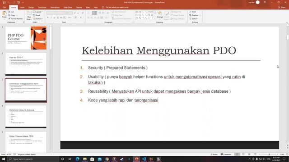Select slide 4 thumbnail Database yang di dukung
Screen dimensions: 289x162
coord(26,117)
